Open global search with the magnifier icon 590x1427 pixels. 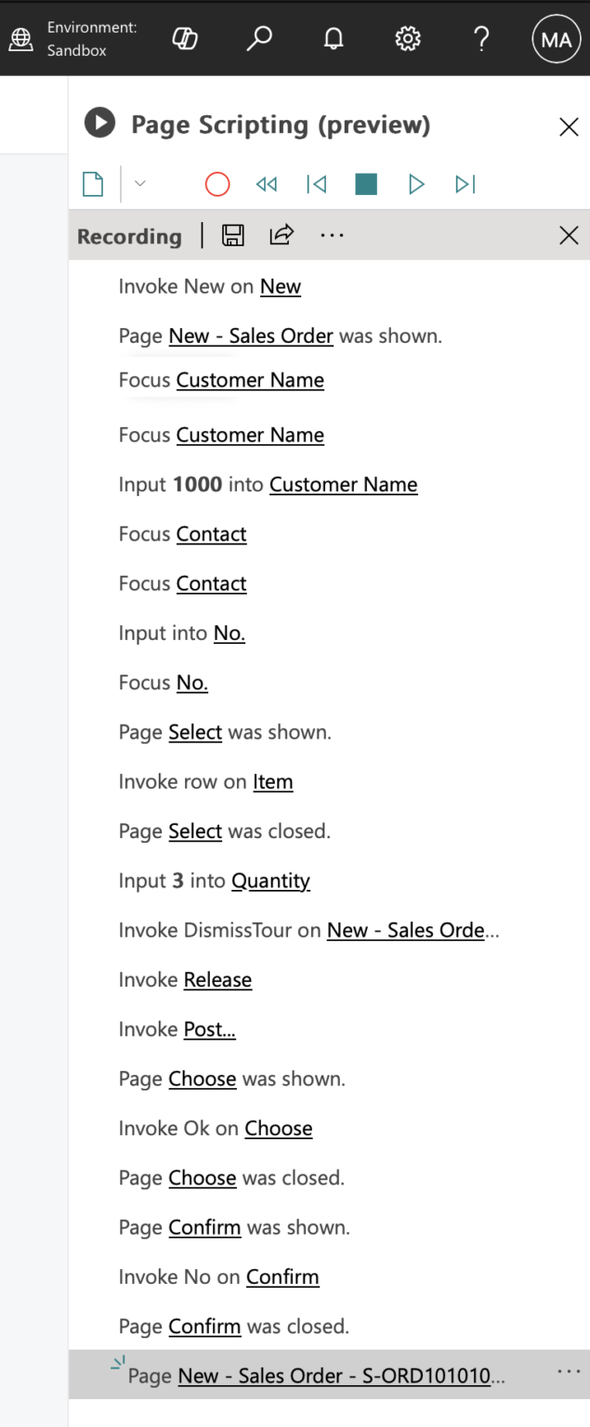click(259, 38)
